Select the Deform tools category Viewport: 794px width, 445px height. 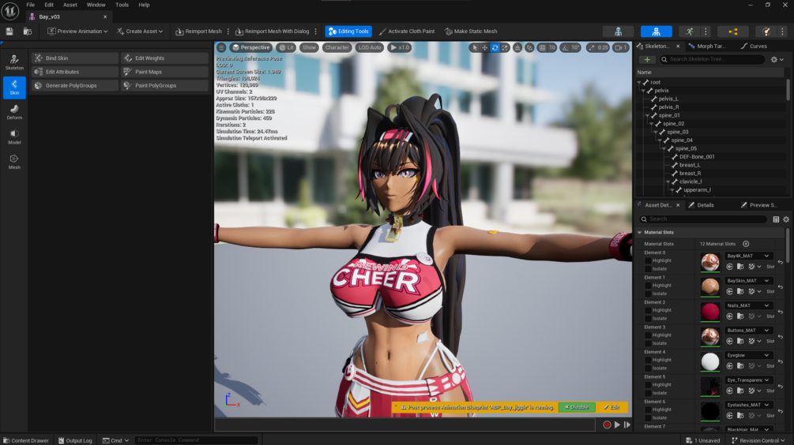click(14, 112)
